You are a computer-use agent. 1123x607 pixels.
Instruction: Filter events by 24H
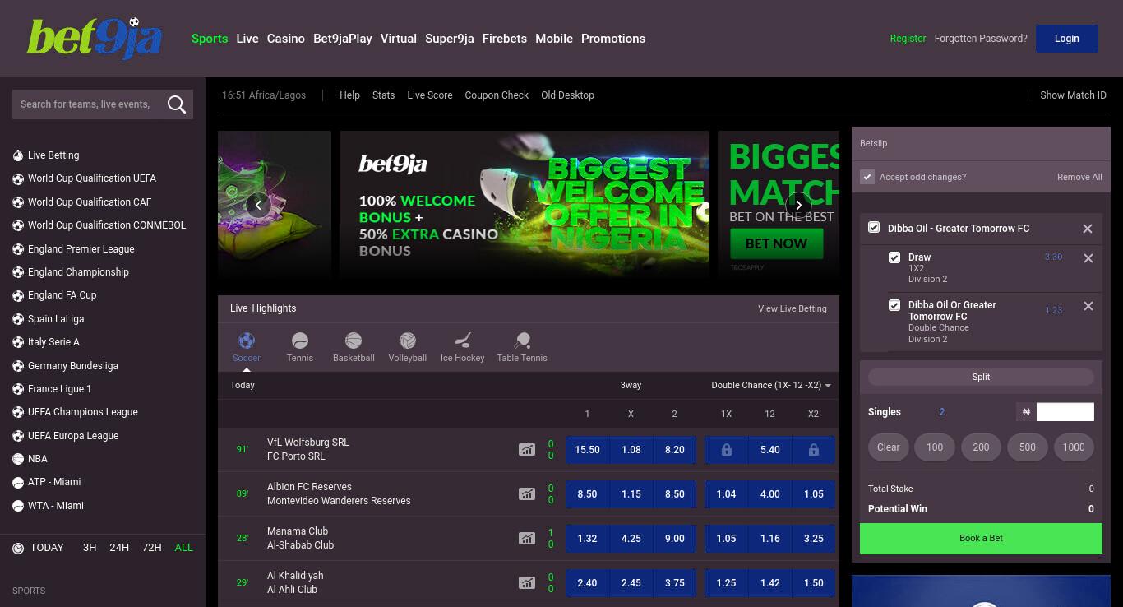[x=119, y=548]
